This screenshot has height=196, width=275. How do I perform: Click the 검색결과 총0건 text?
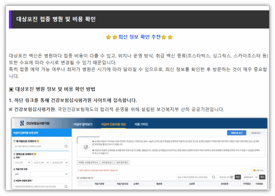(x=86, y=178)
